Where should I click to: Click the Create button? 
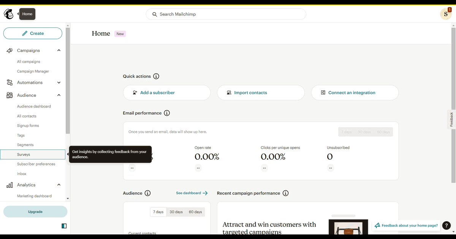pos(33,33)
